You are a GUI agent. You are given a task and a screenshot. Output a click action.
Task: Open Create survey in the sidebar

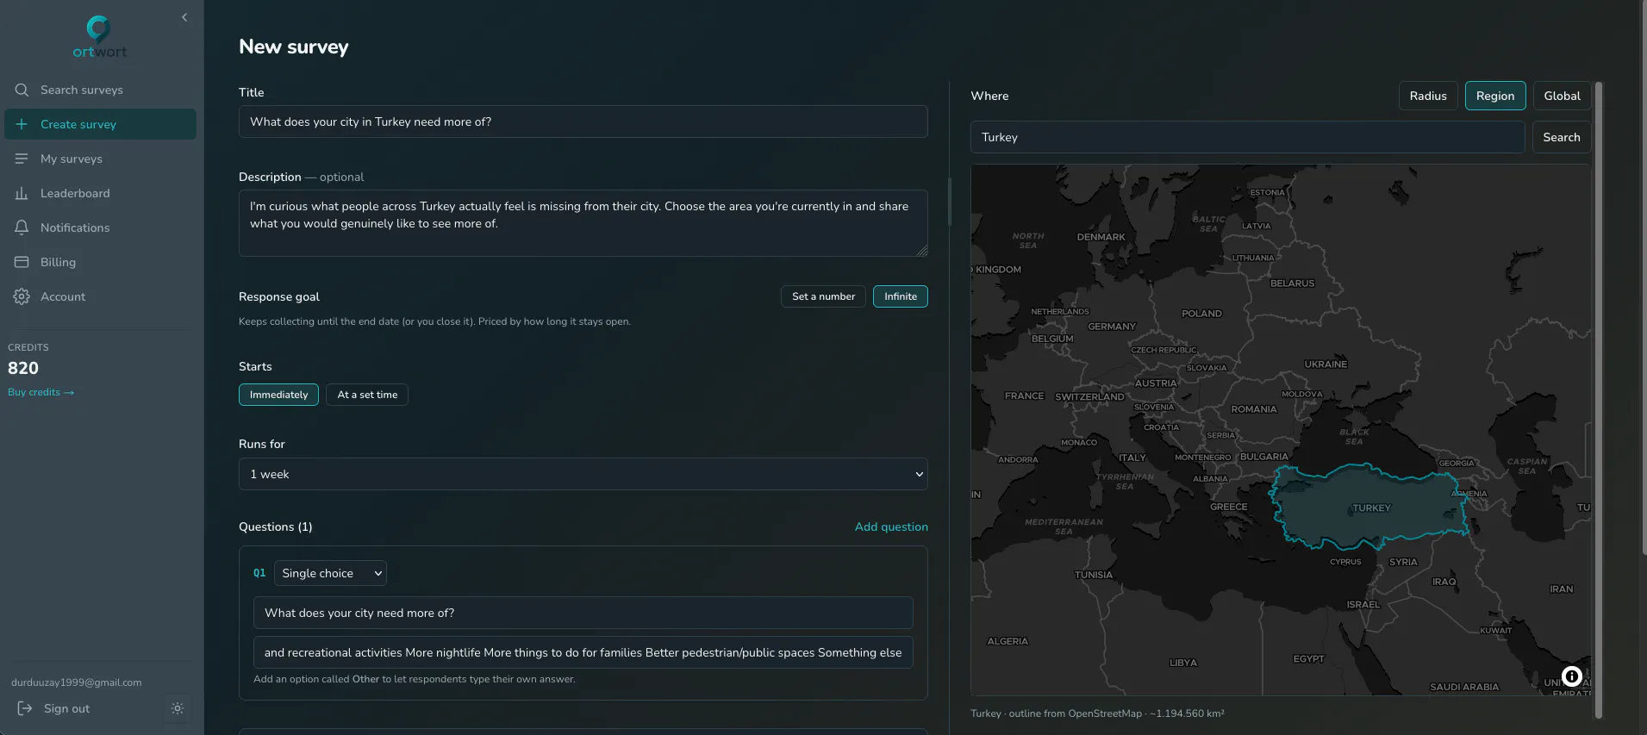coord(100,124)
